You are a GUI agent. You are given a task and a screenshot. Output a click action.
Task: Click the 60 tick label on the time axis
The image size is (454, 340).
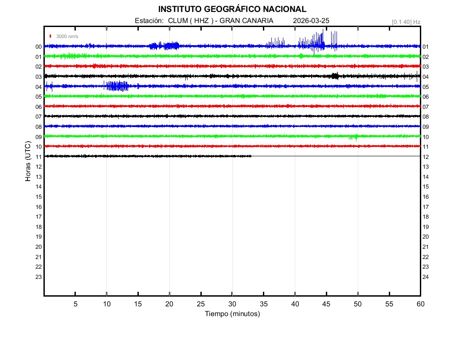click(x=420, y=304)
